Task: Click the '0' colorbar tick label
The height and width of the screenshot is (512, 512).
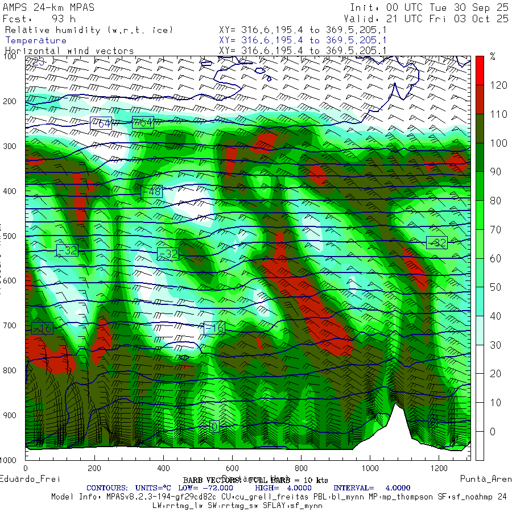Action: click(493, 432)
